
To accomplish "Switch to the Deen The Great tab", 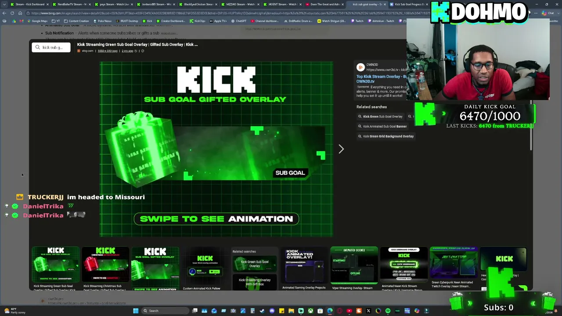I will tap(324, 4).
